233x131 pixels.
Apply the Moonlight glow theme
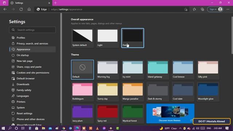tap(208, 92)
